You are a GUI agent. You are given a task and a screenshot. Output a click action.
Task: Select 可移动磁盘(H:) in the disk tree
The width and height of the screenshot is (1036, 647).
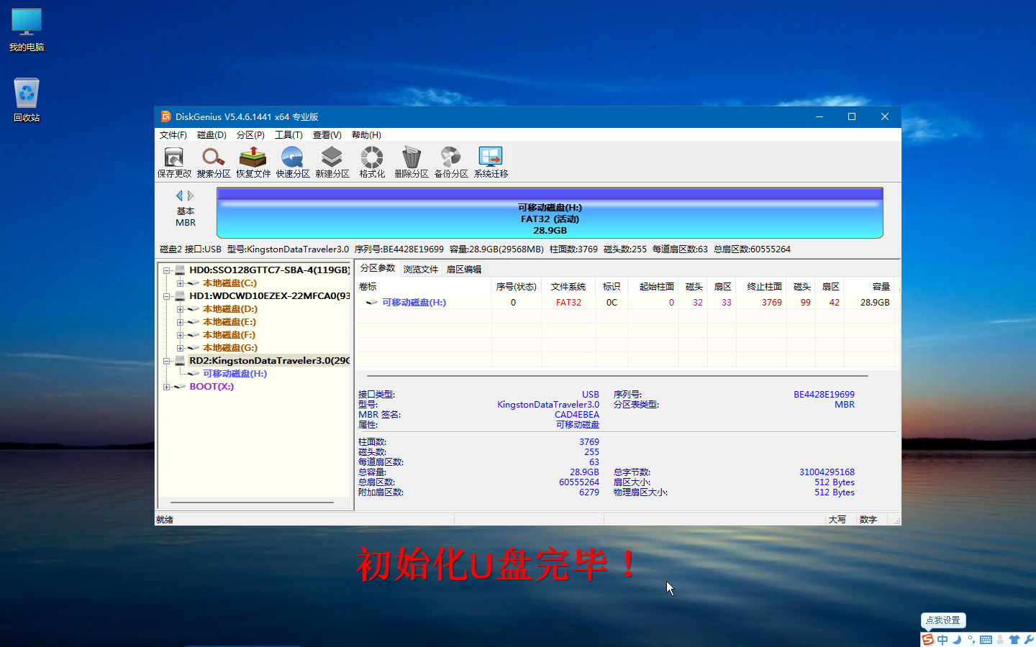point(235,374)
